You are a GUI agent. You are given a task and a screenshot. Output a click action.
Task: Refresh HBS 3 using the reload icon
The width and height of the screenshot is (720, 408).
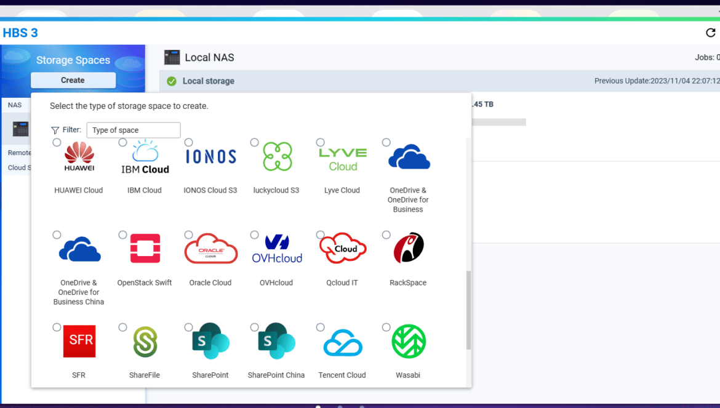(x=710, y=33)
